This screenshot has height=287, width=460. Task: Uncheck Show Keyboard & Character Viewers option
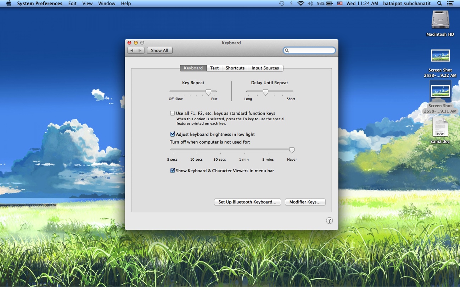tap(173, 171)
